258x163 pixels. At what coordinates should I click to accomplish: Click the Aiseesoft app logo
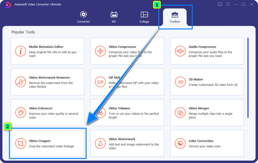click(x=7, y=4)
